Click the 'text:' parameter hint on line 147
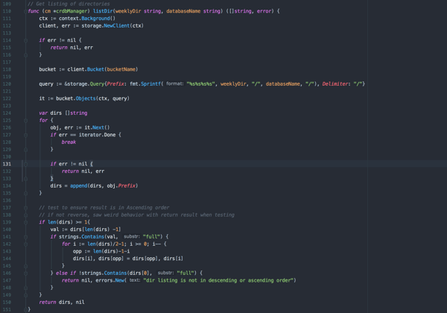The height and width of the screenshot is (313, 447). (x=135, y=280)
